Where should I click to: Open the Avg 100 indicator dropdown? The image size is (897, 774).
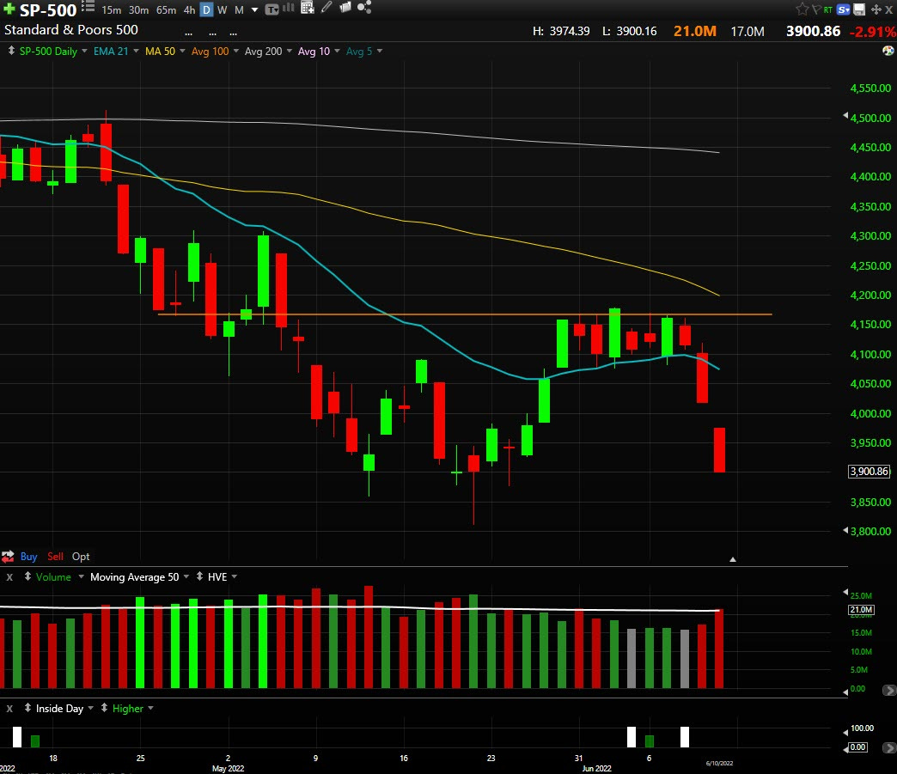[235, 51]
